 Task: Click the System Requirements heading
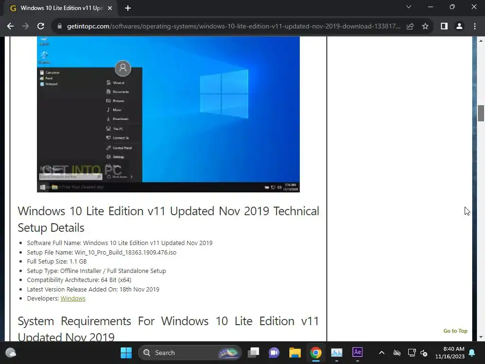click(168, 329)
